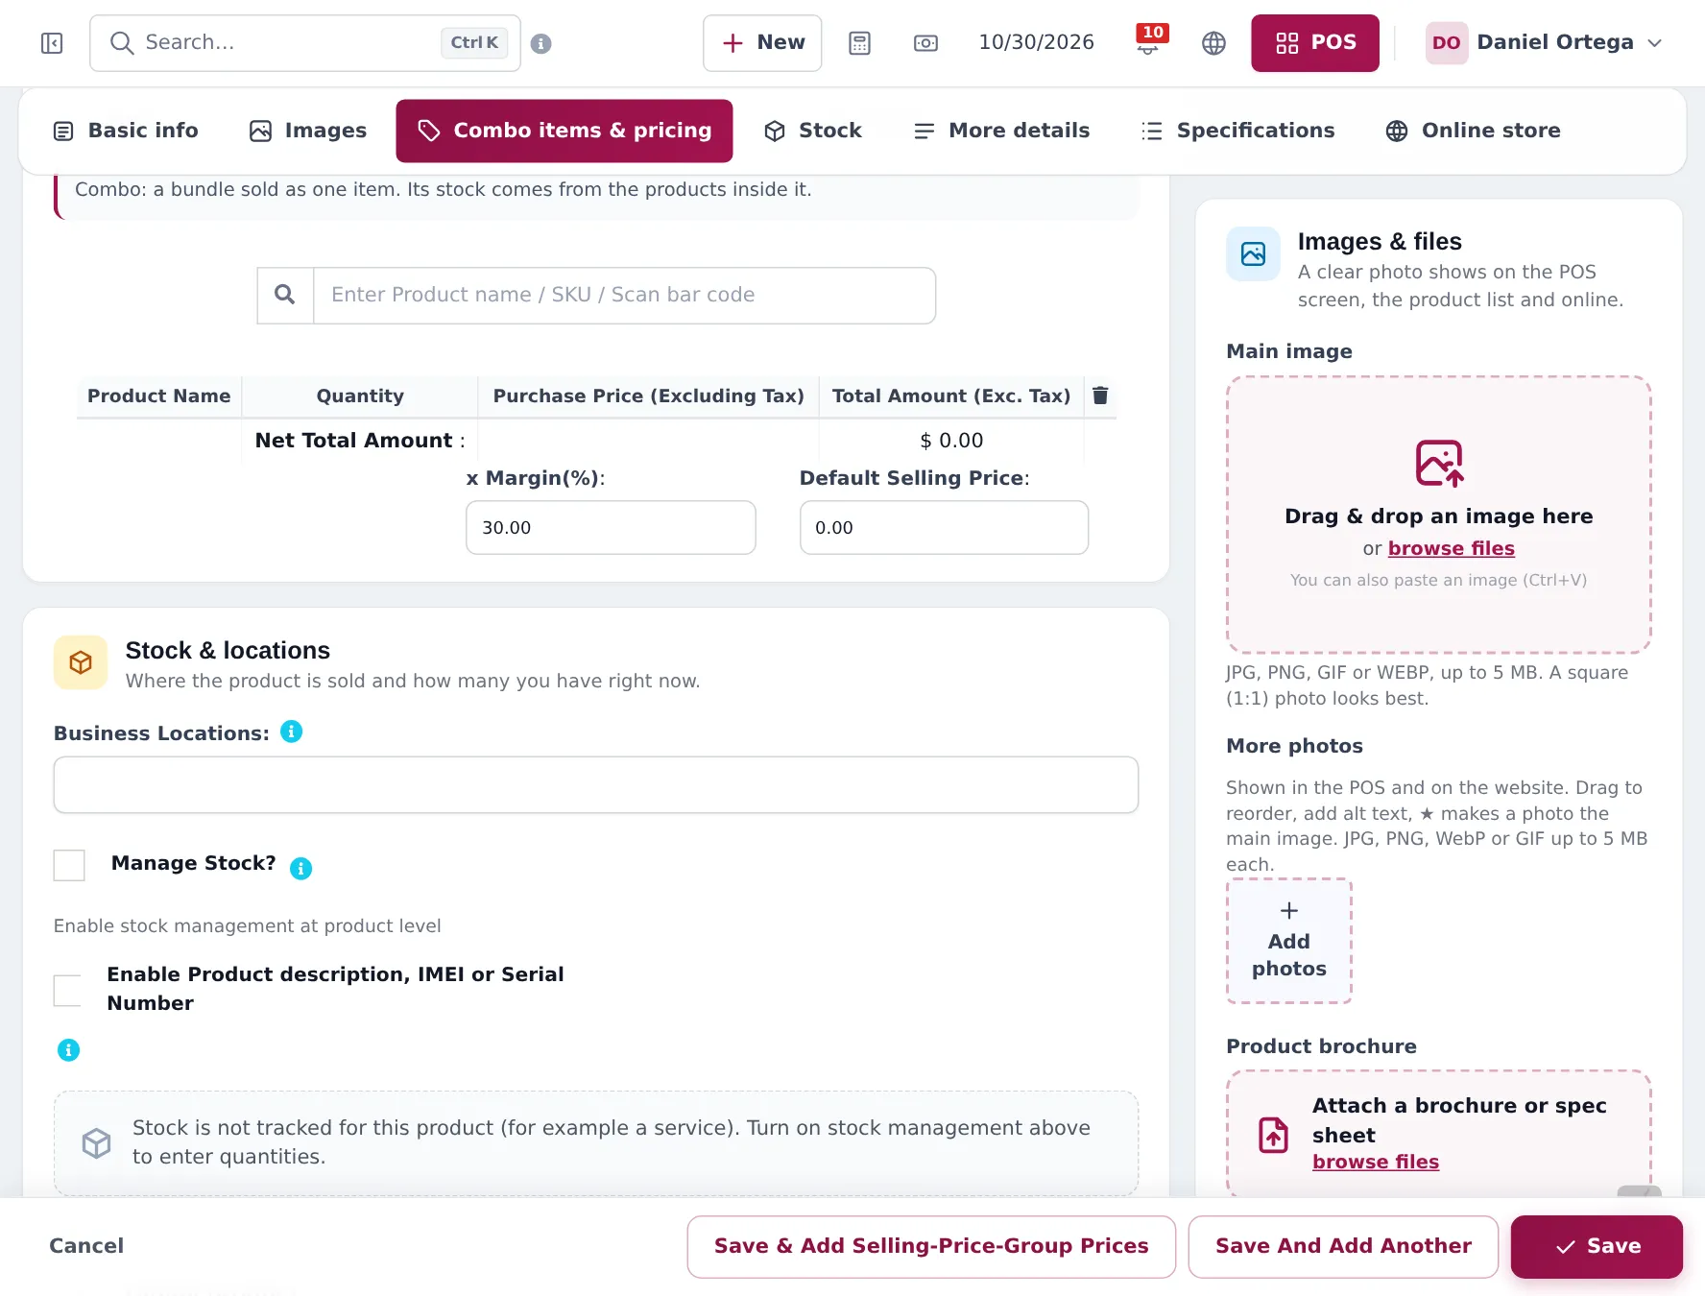1705x1296 pixels.
Task: Open notifications bell with 10 badge
Action: coord(1148,41)
